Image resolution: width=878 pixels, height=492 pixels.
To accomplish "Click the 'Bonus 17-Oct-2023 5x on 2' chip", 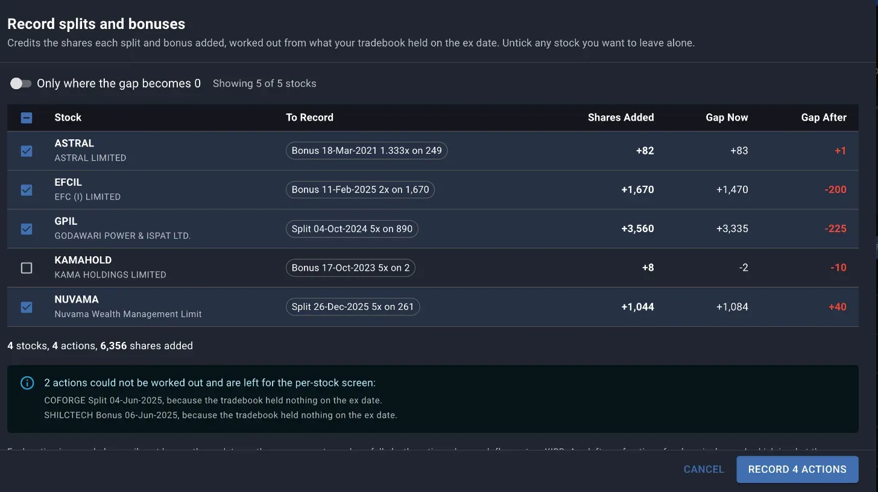I will pos(350,268).
